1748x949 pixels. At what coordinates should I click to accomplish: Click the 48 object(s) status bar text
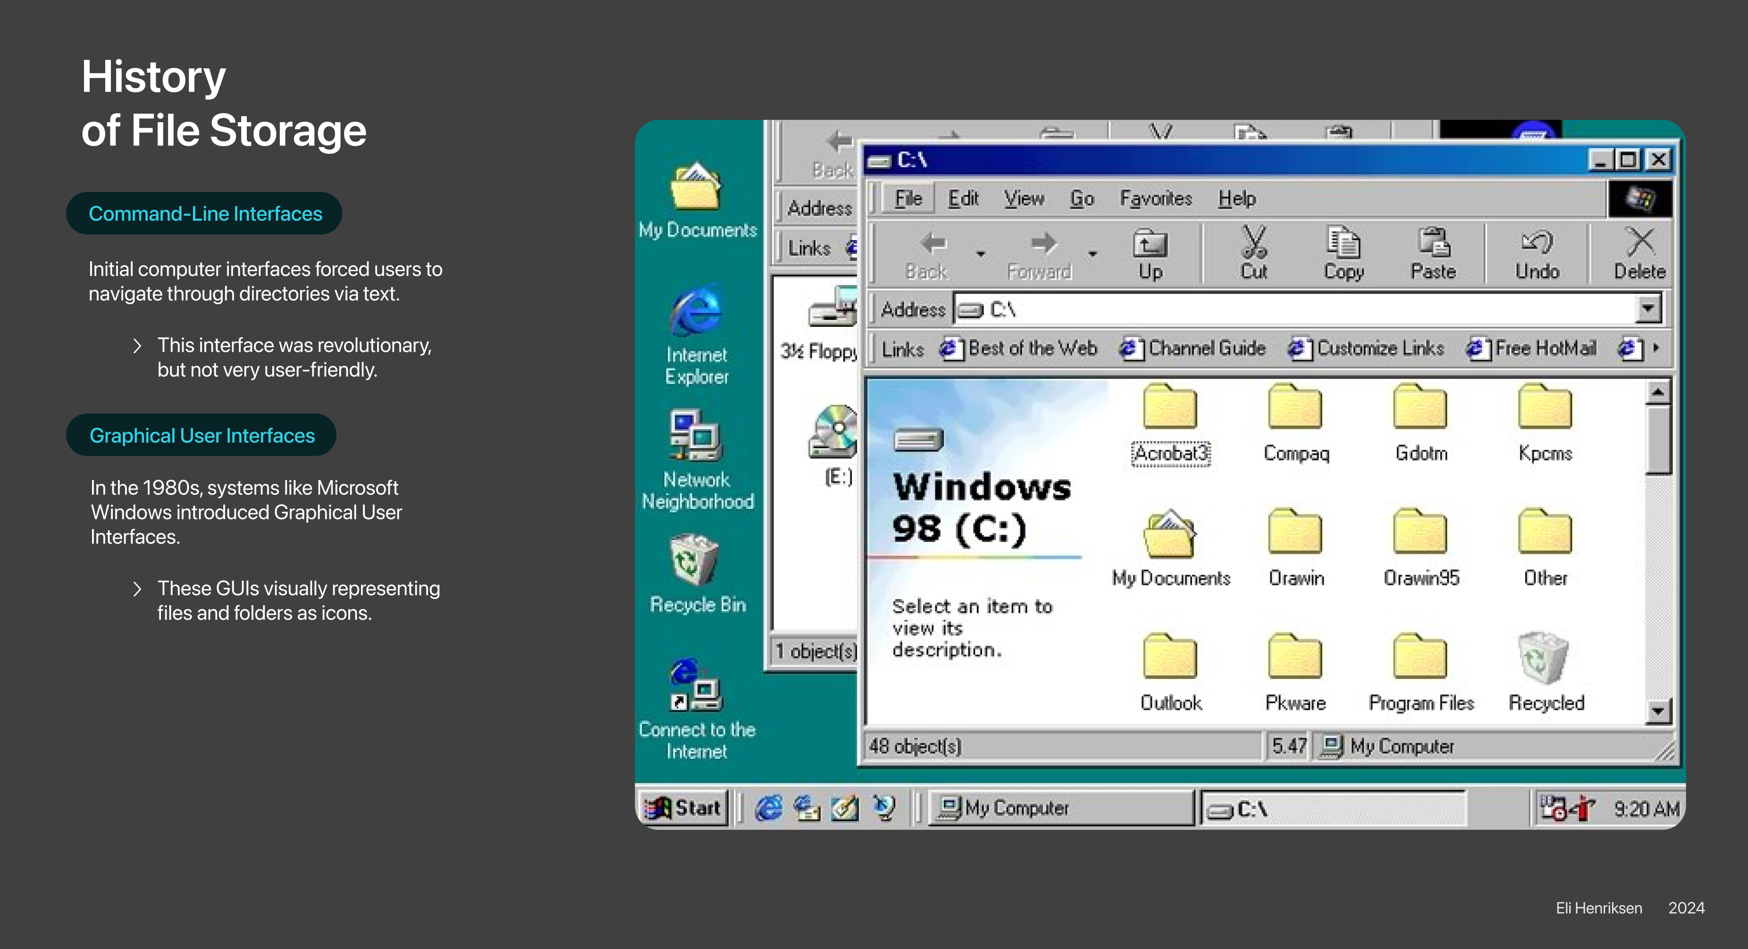(x=915, y=746)
